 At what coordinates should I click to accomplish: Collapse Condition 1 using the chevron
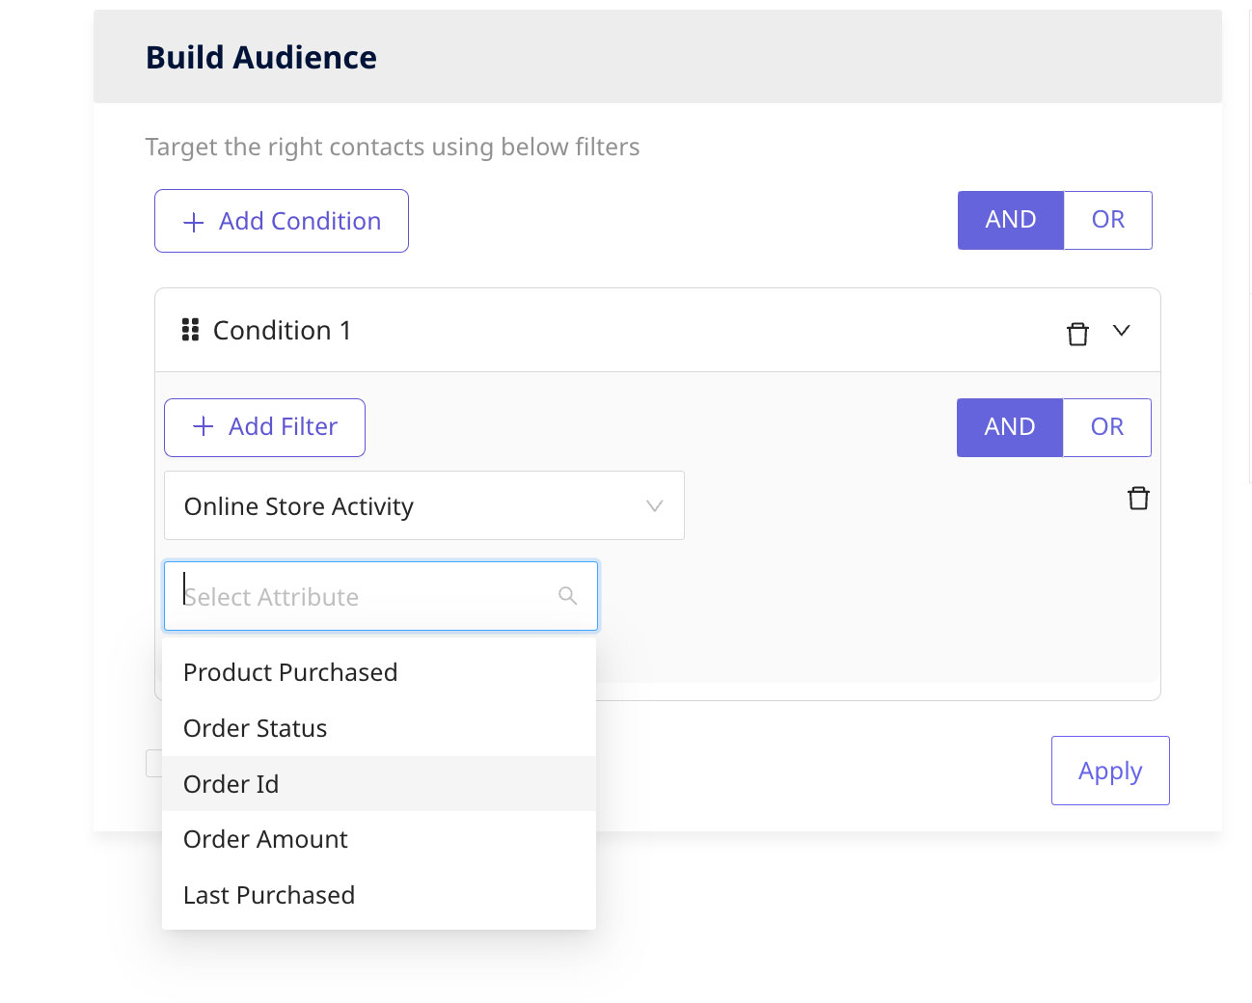click(1121, 331)
